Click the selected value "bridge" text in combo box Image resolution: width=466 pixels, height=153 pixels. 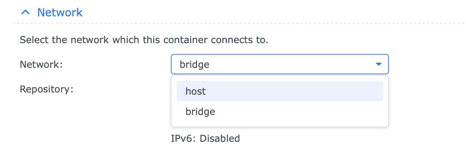[x=194, y=65]
